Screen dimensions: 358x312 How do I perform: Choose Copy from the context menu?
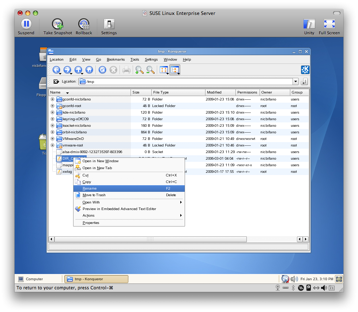tap(129, 182)
